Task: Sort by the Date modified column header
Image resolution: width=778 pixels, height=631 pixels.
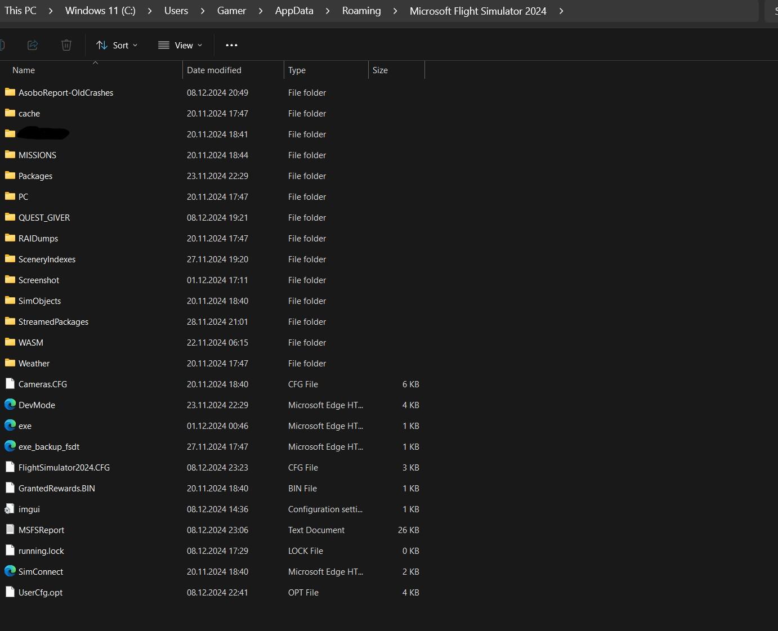Action: (214, 70)
